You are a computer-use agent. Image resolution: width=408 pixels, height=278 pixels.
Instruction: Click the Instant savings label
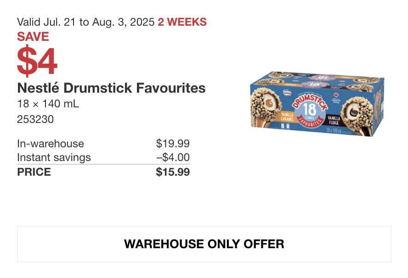pos(54,157)
